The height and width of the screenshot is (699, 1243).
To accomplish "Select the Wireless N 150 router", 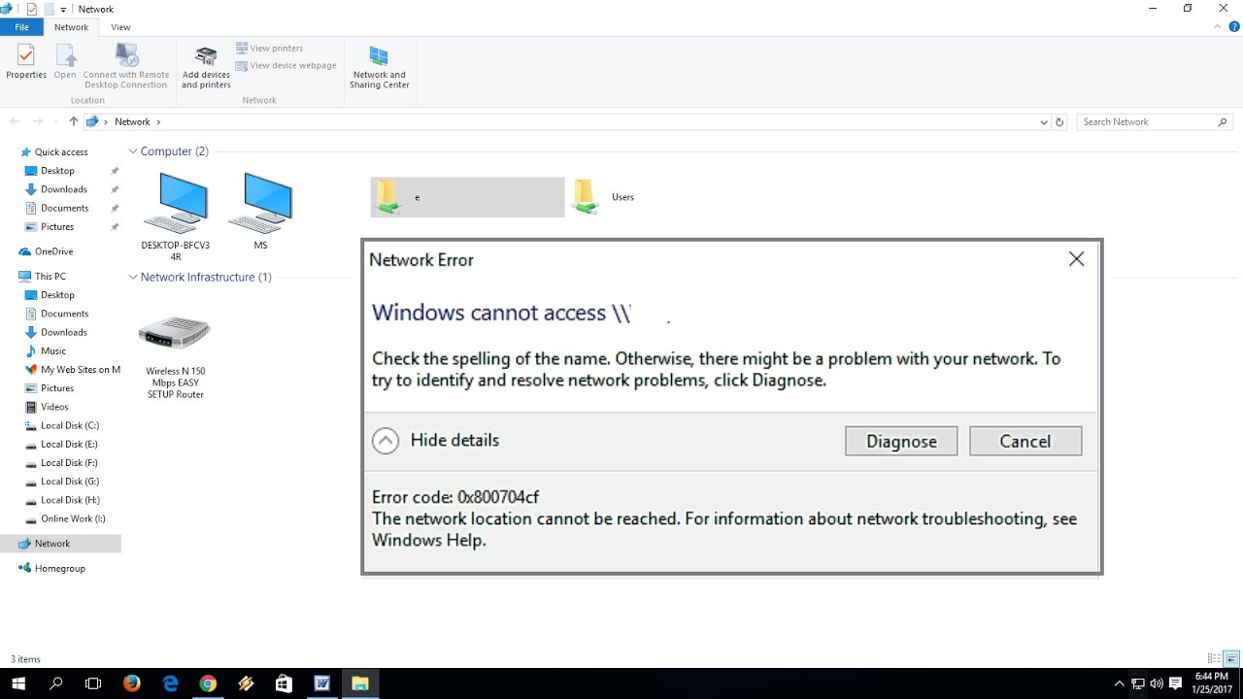I will [176, 356].
